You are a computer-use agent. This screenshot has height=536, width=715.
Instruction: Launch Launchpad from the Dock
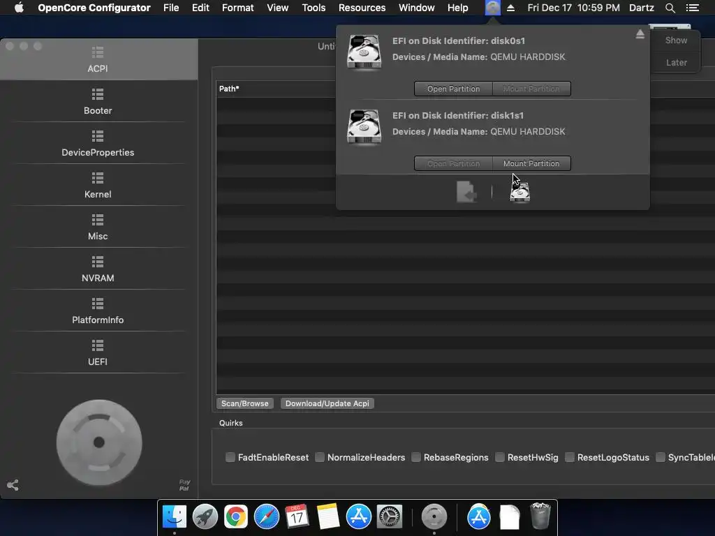click(x=205, y=516)
